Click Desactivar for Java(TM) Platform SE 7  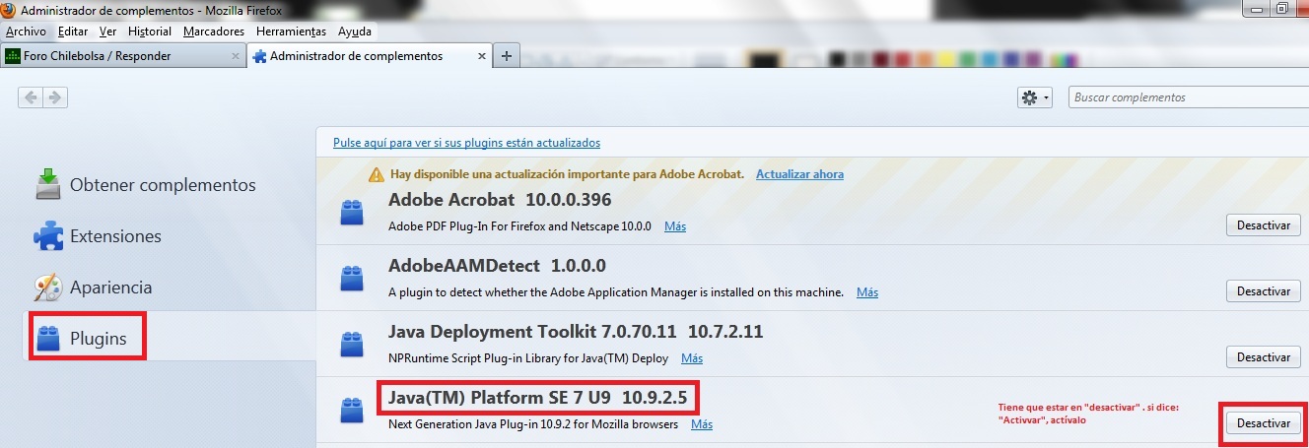click(1263, 422)
